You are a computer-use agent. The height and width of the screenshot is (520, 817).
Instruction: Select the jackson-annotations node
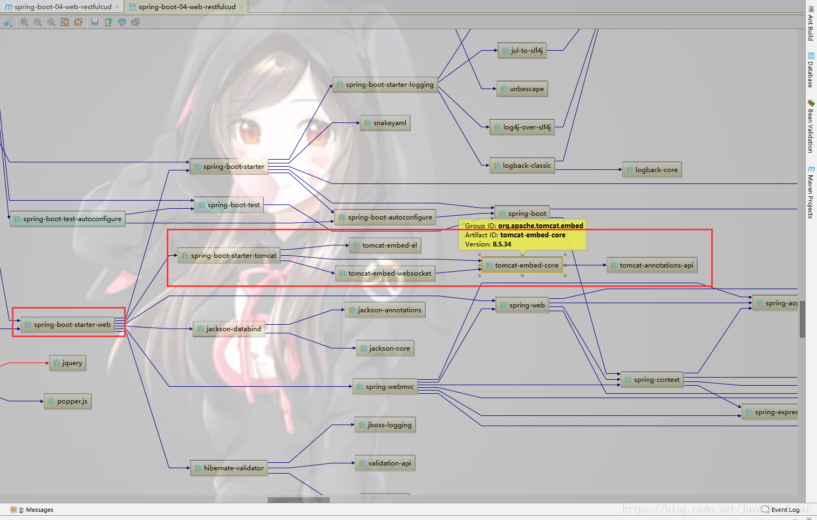[385, 310]
